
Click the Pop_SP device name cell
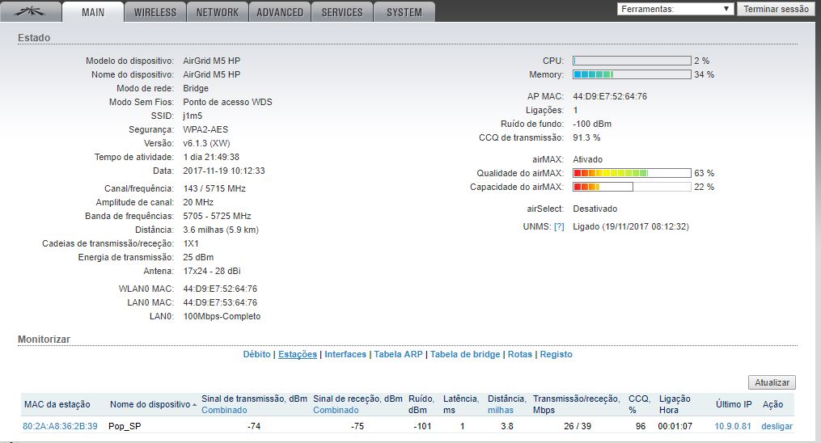pos(125,426)
